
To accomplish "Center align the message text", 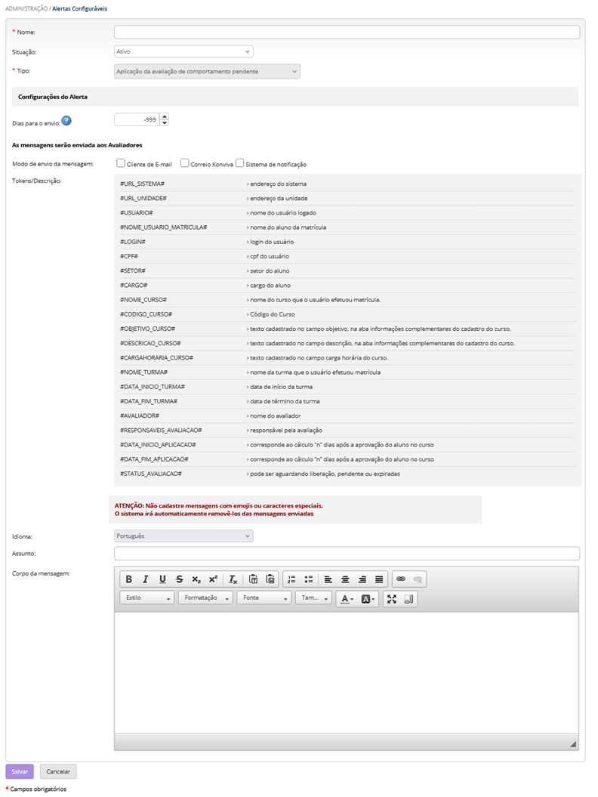I will [345, 579].
